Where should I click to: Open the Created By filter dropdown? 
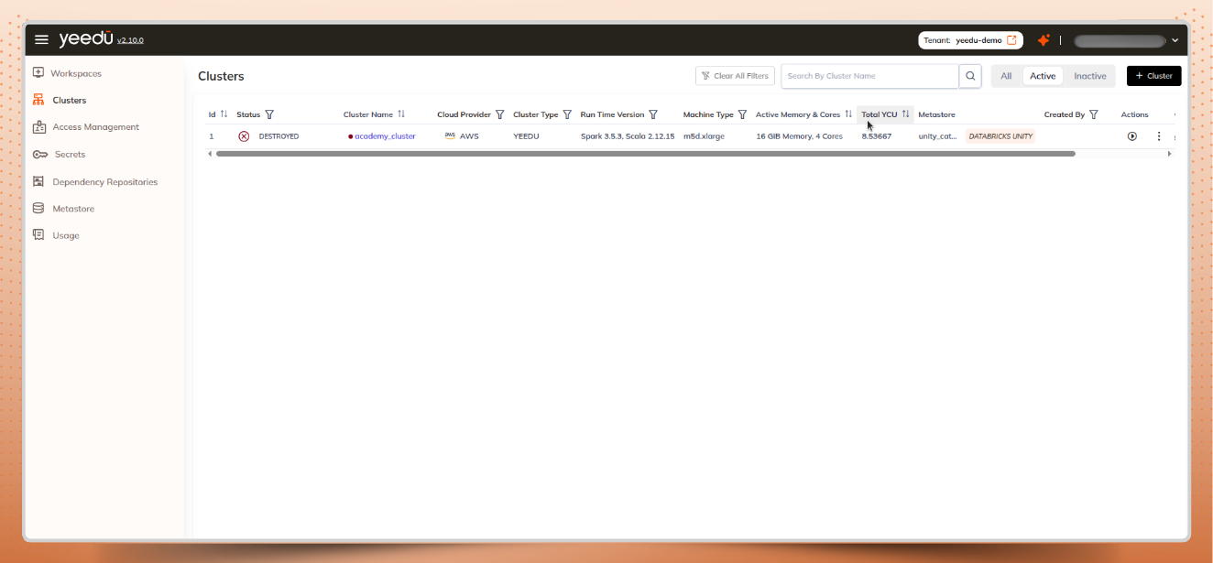tap(1095, 114)
